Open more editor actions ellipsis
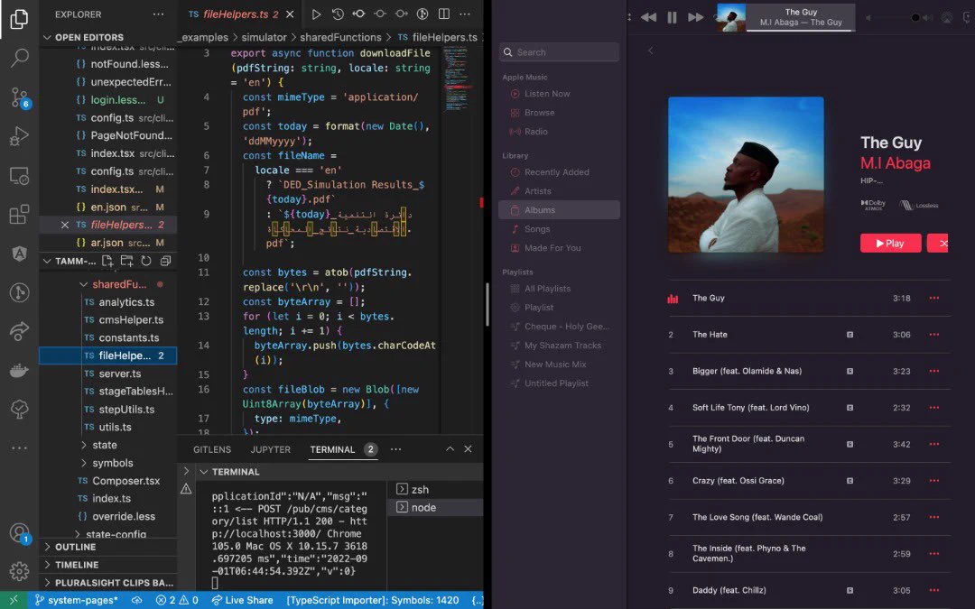Image resolution: width=975 pixels, height=609 pixels. click(x=465, y=14)
